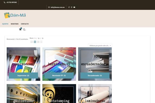155x103 pixels.
Task: Click the Dán-Mă logo
Action: (x=15, y=15)
